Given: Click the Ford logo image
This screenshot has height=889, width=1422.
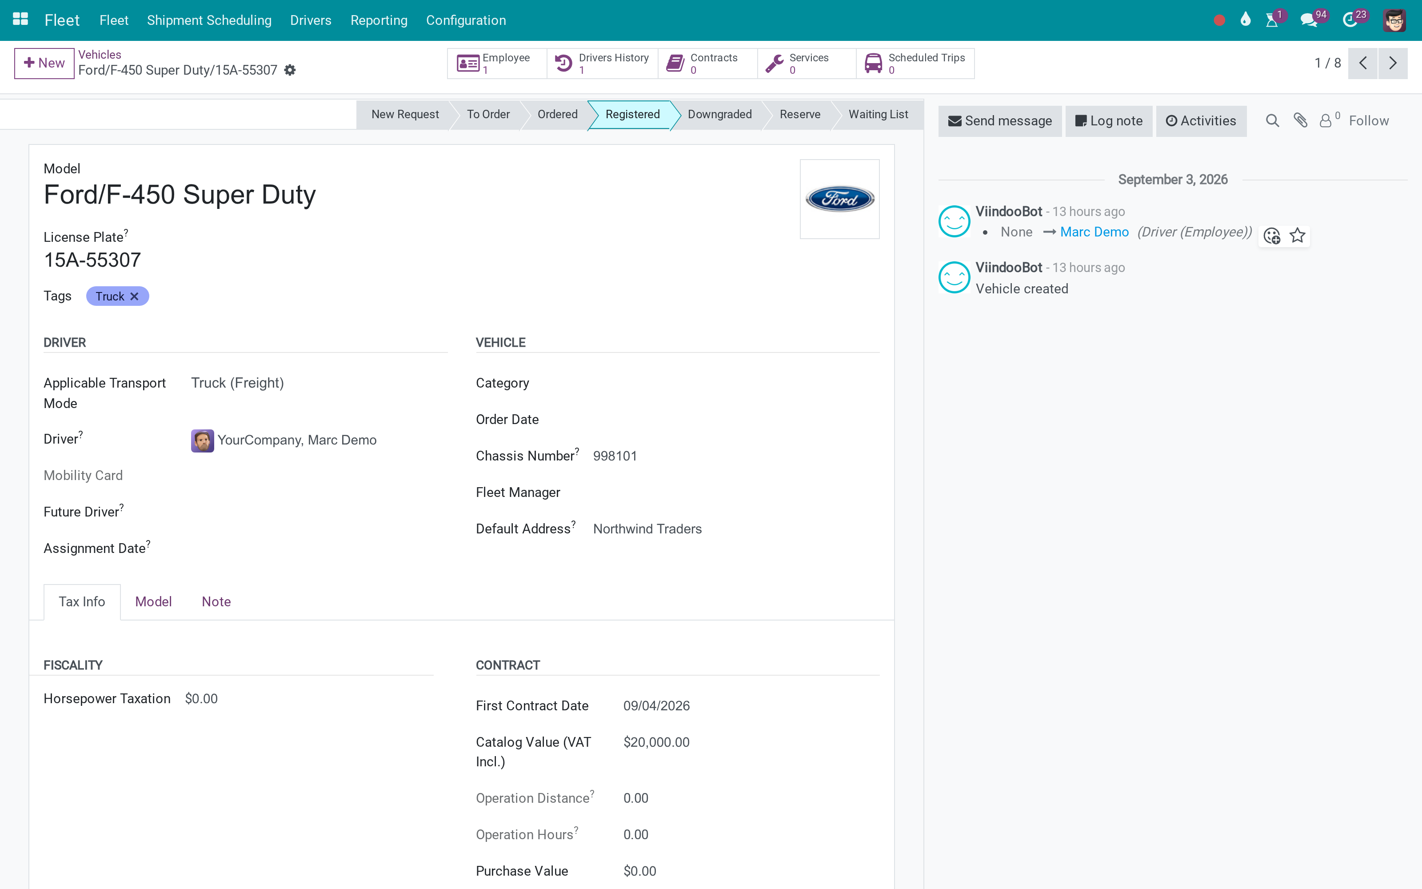Looking at the screenshot, I should click(x=840, y=199).
